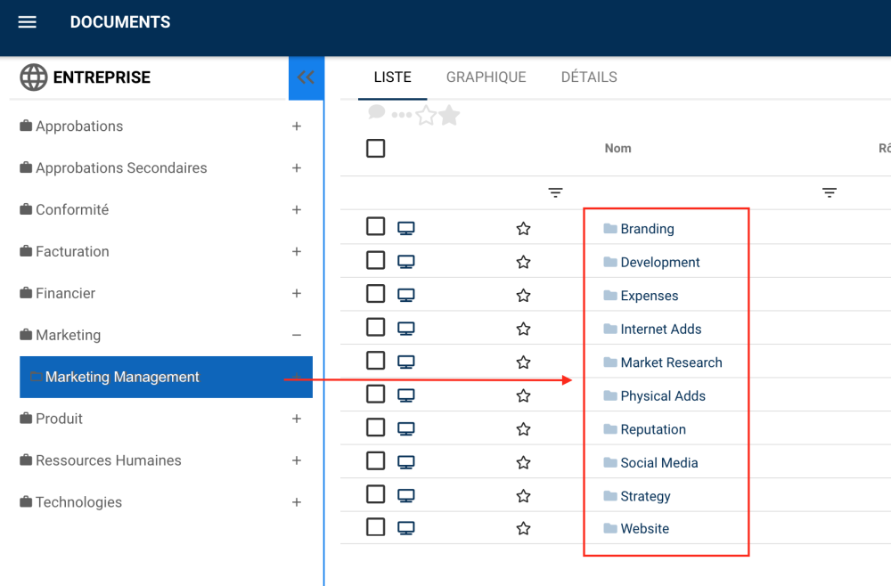Collapse the Marketing category
Image resolution: width=891 pixels, height=586 pixels.
tap(297, 335)
